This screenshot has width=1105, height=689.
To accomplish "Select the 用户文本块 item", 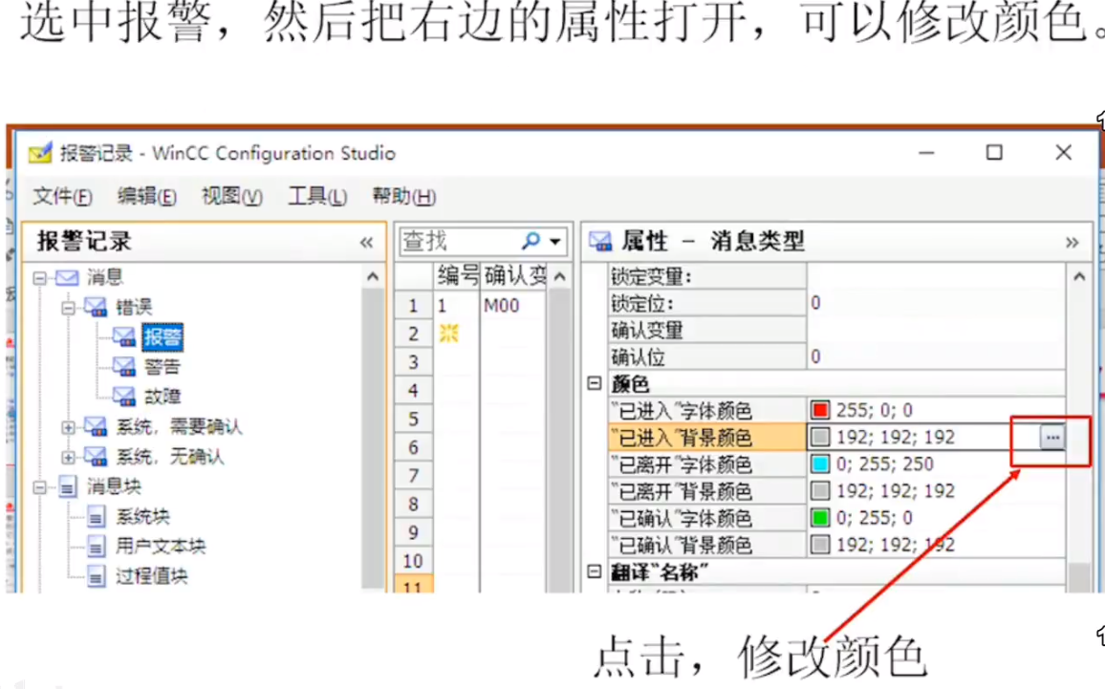I will [x=161, y=547].
